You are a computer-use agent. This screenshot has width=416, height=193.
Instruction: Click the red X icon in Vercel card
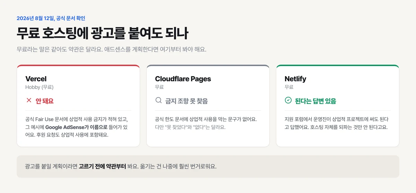[x=29, y=101]
